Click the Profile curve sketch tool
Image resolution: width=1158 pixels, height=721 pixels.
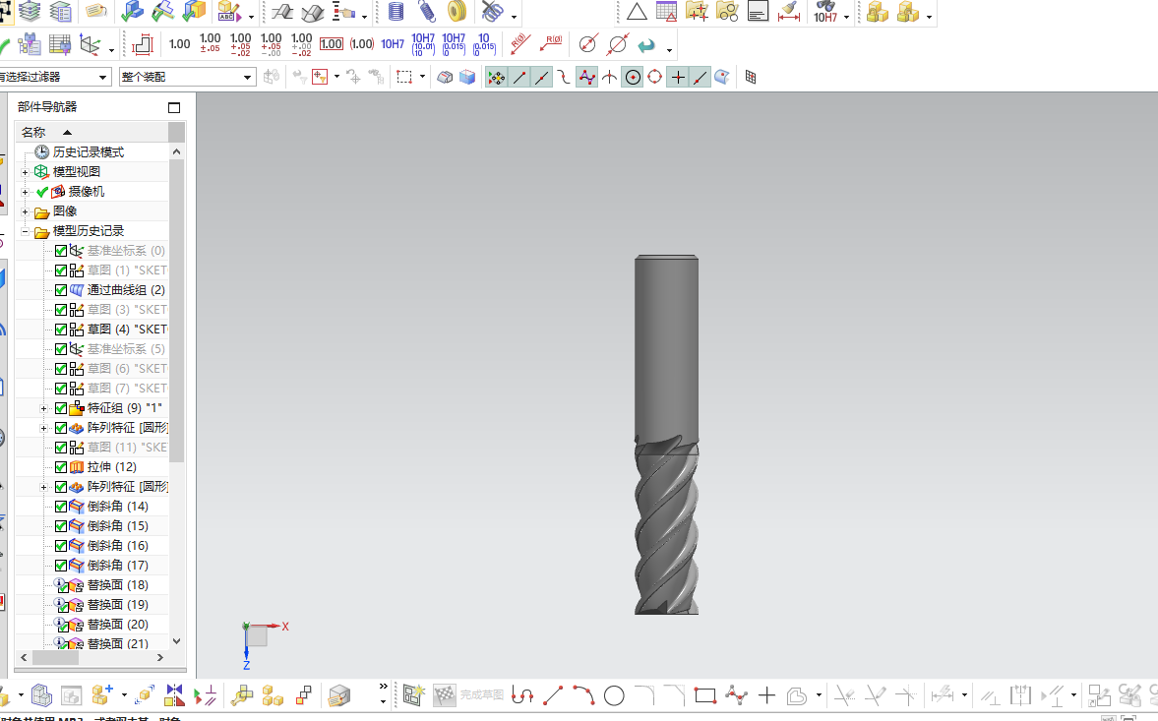522,695
